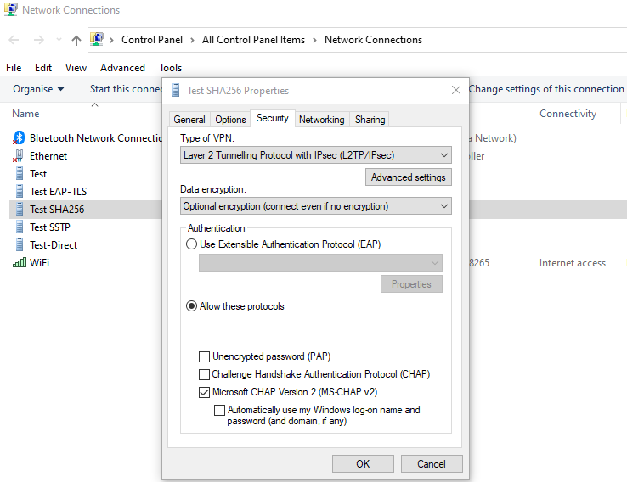
Task: Enable Challenge Handshake Authentication Protocol checkbox
Action: coord(204,374)
